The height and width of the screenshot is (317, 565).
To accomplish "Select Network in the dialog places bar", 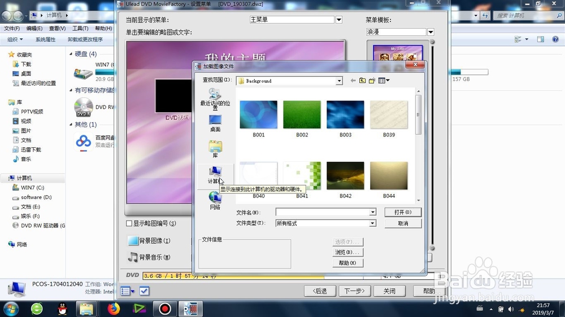I will 215,201.
